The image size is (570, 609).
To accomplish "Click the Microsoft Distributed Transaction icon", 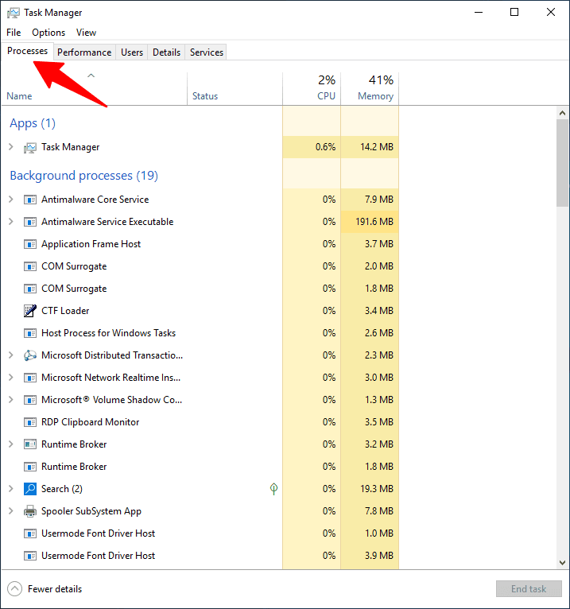I will [x=30, y=355].
